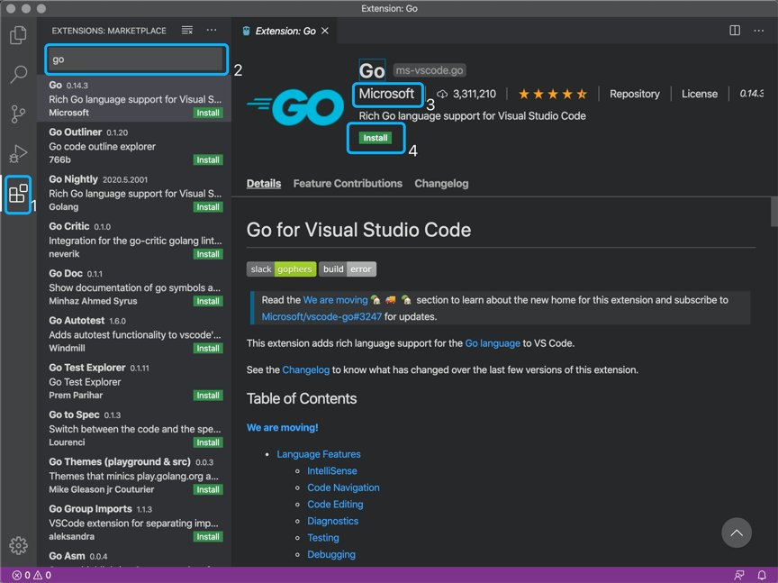Open the Go language link
This screenshot has height=583, width=778.
[x=493, y=343]
